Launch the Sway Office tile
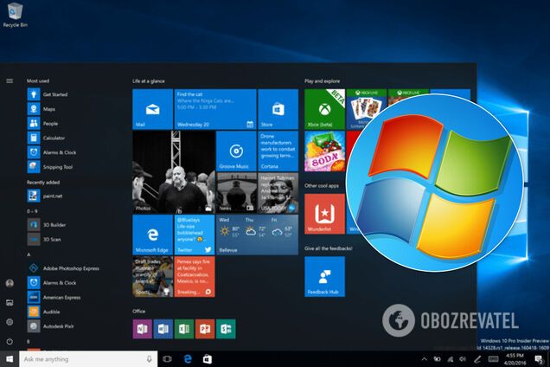Image resolution: width=550 pixels, height=367 pixels. 226,329
